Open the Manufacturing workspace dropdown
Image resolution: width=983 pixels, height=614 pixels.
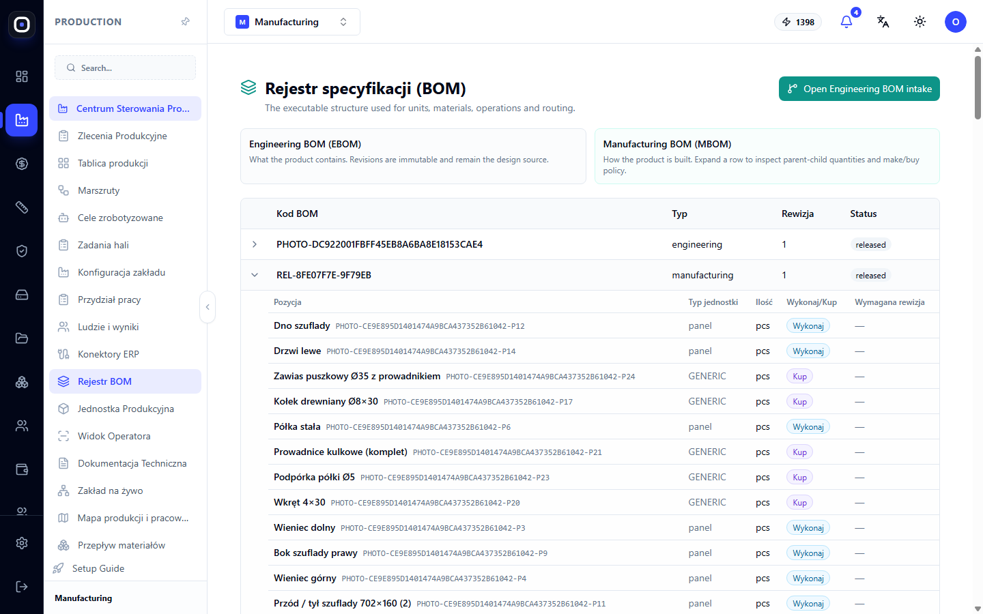tap(292, 22)
